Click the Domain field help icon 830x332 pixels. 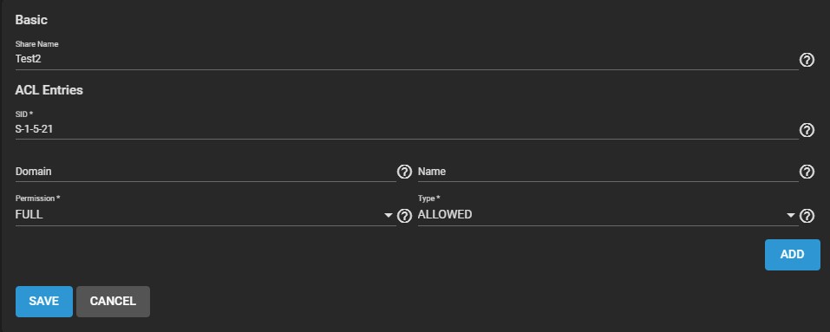coord(404,172)
